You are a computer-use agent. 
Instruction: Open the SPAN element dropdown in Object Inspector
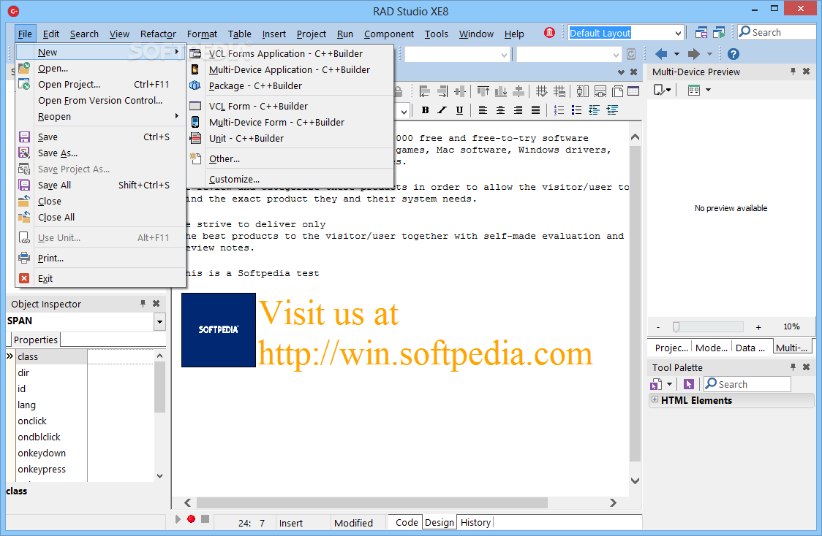coord(160,321)
